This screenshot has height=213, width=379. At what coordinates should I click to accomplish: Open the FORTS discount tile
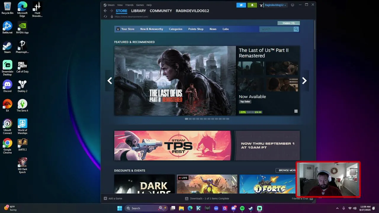tap(268, 184)
